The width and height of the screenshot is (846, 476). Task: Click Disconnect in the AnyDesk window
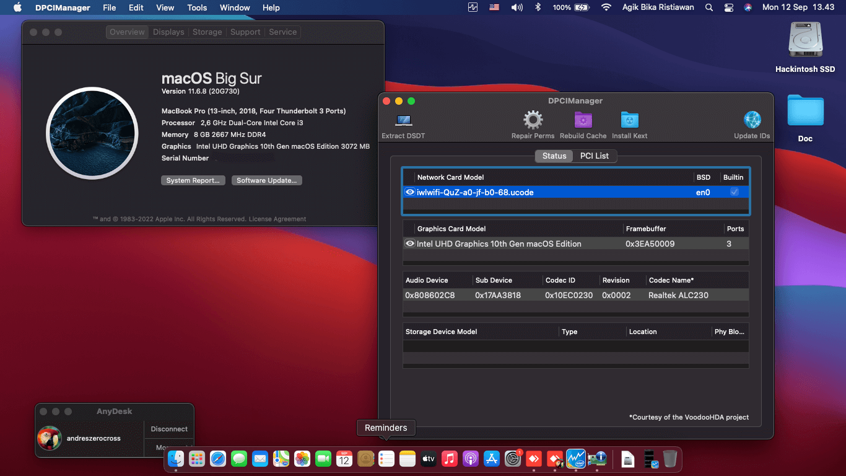click(x=168, y=429)
